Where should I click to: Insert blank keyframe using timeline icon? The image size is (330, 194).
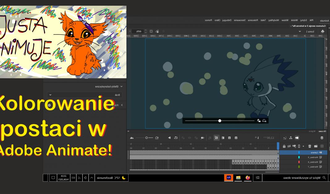pos(229,138)
